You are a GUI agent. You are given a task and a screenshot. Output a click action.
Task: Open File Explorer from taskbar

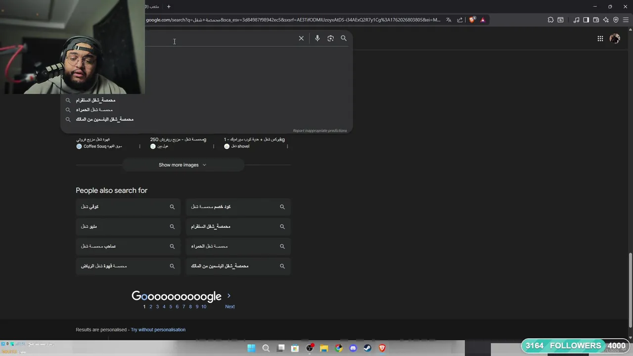324,348
